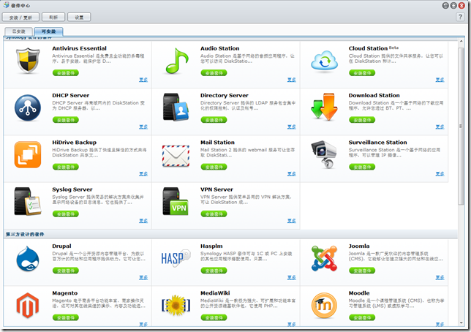The height and width of the screenshot is (332, 471).
Task: Install the Hasplm package
Action: click(x=214, y=271)
